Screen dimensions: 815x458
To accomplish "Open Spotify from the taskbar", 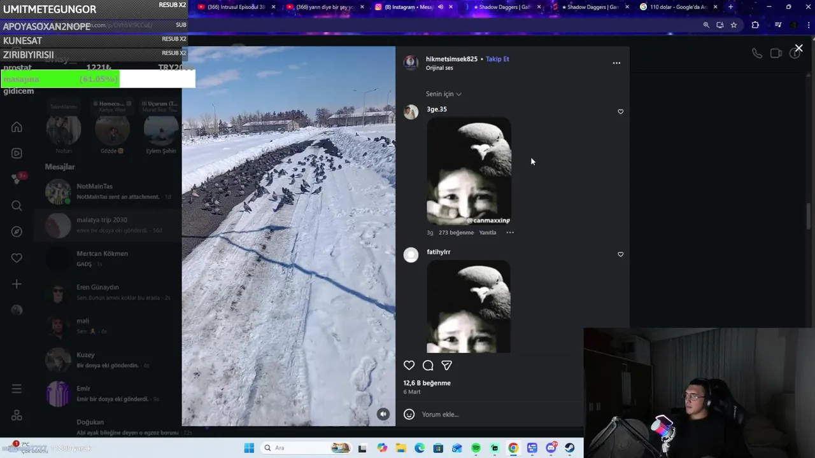I will click(x=476, y=448).
